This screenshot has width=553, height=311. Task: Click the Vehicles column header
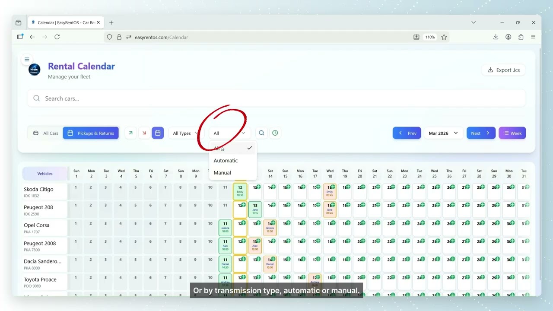[45, 174]
